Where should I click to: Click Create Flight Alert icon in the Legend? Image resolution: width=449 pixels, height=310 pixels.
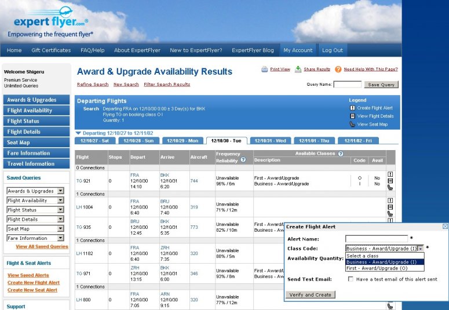352,108
